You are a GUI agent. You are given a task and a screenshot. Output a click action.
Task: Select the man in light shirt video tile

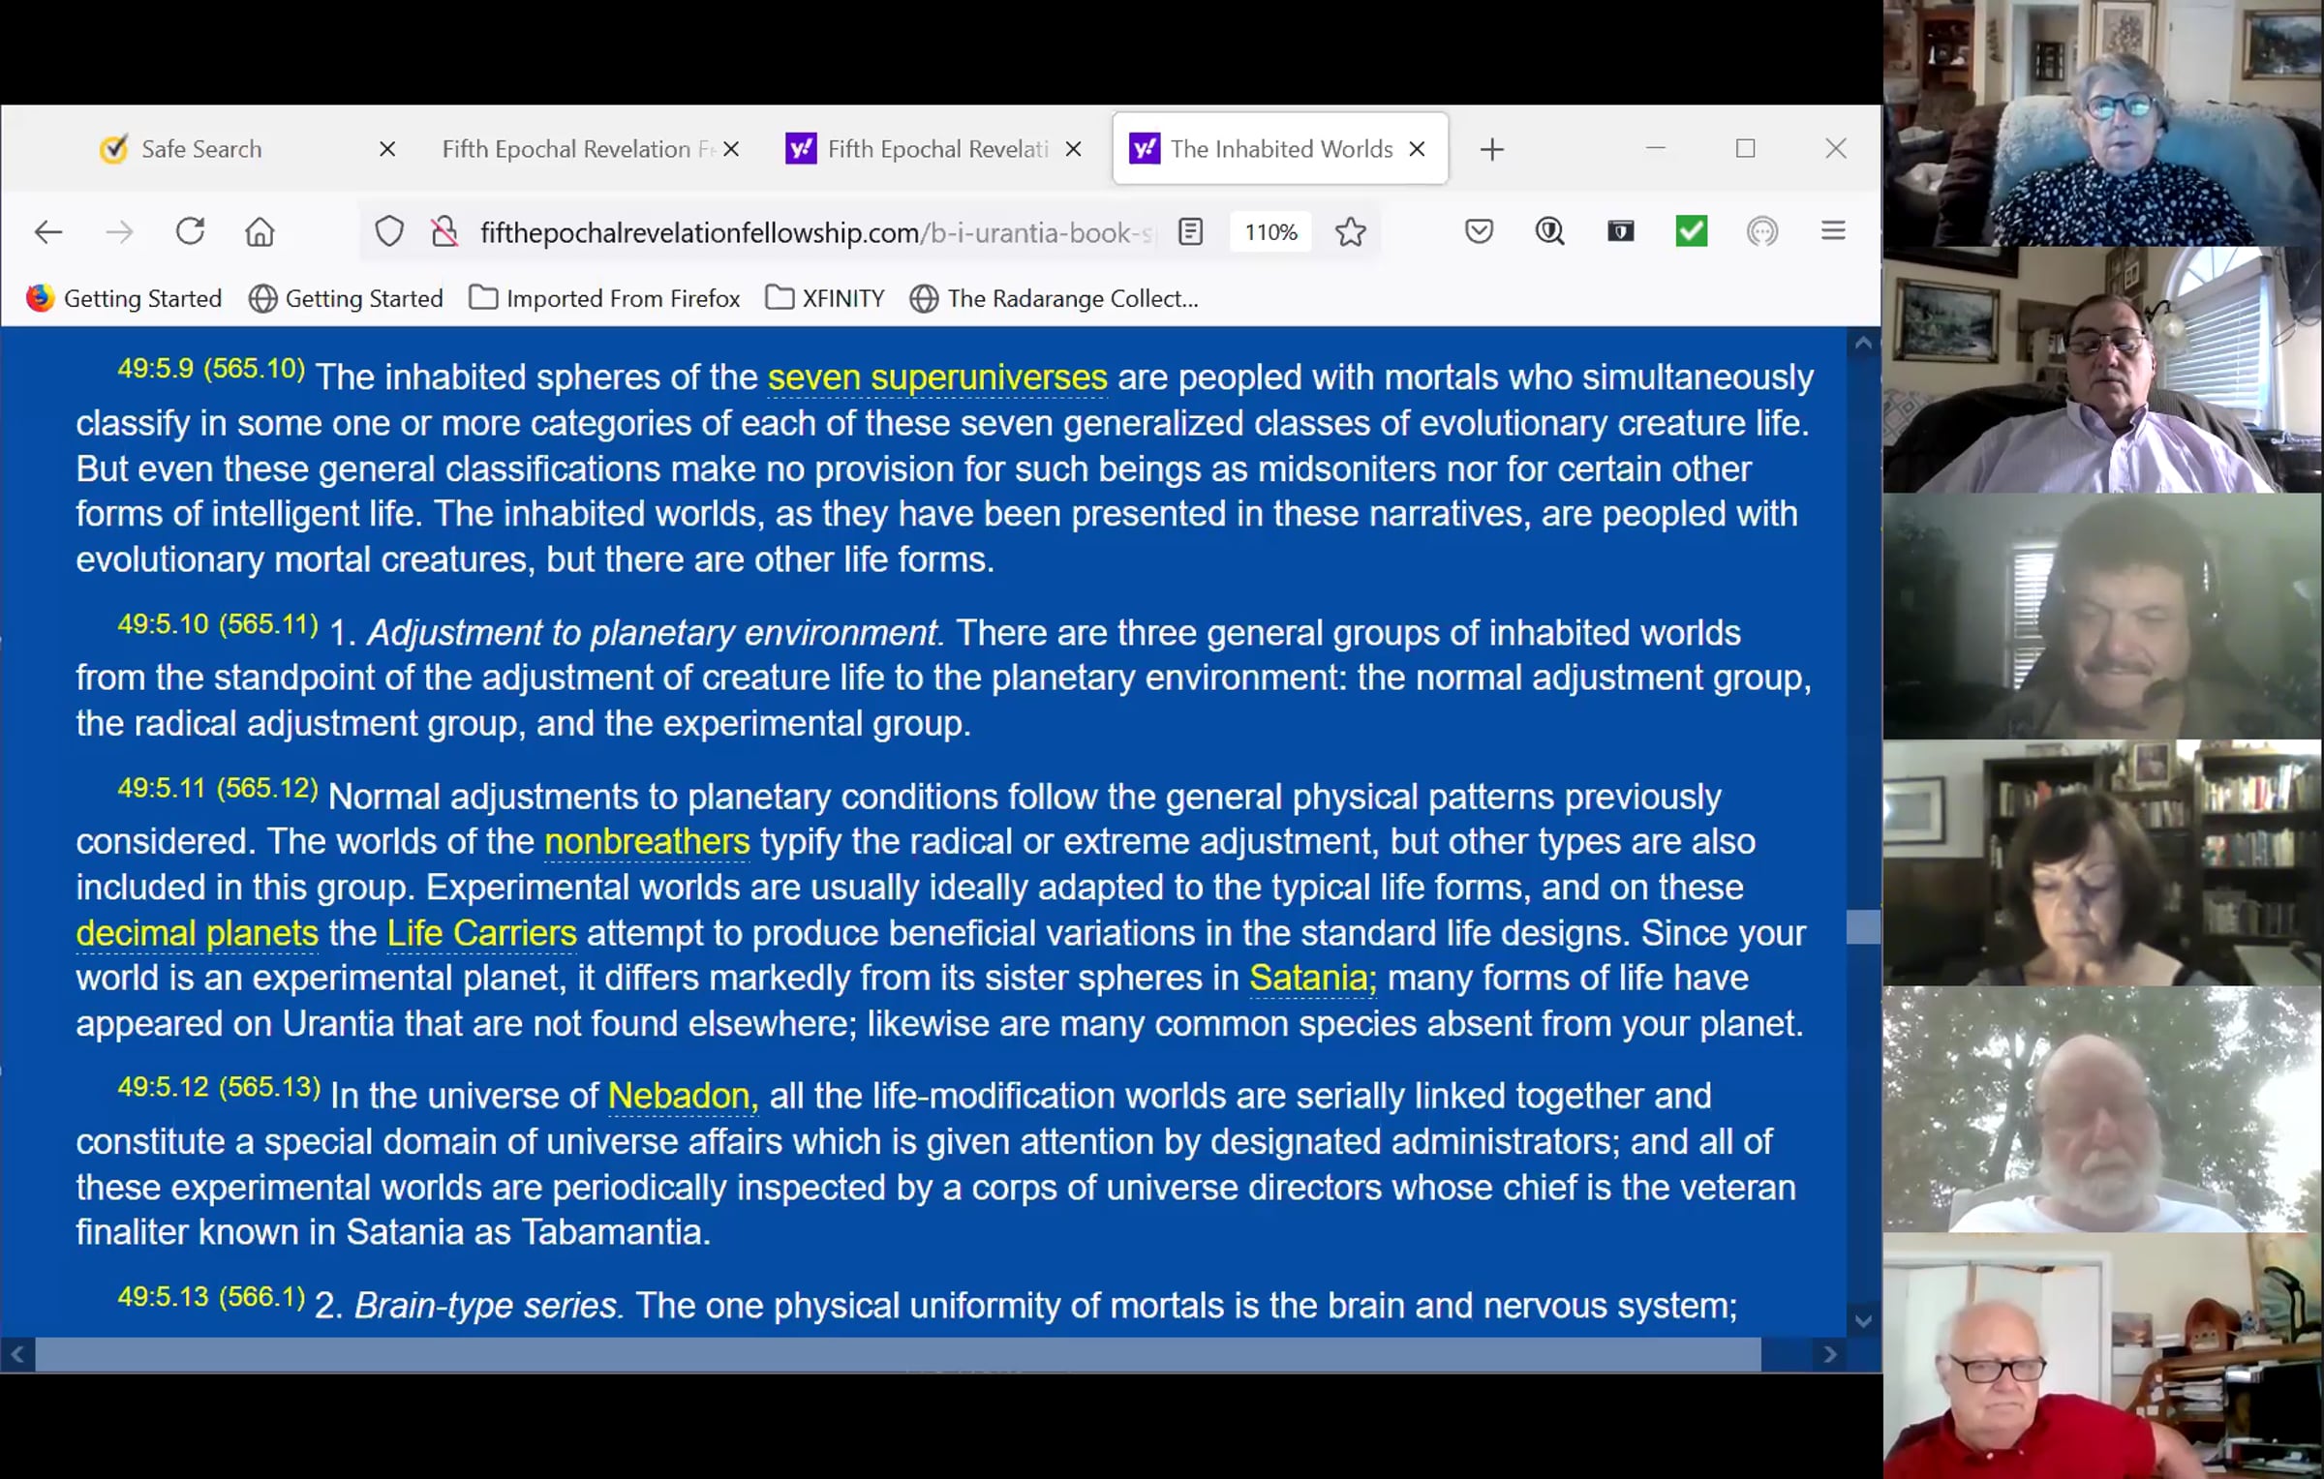click(2102, 370)
